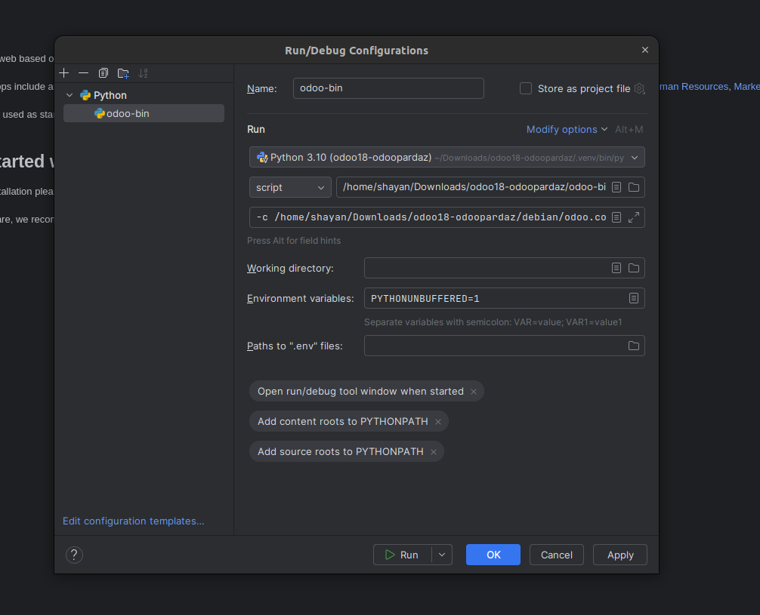Select the odoo-bin configuration
This screenshot has height=615, width=760.
[144, 113]
